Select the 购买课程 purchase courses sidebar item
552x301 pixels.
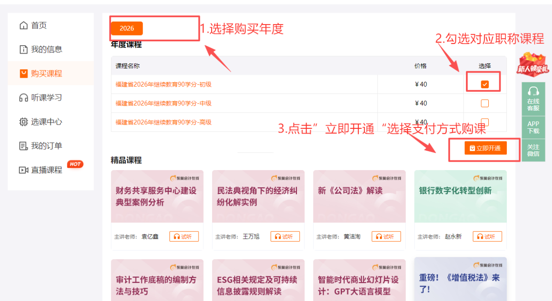[x=41, y=73]
